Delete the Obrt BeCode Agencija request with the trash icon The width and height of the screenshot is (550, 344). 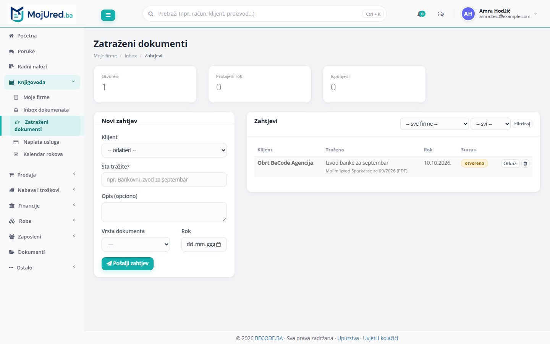(x=525, y=164)
